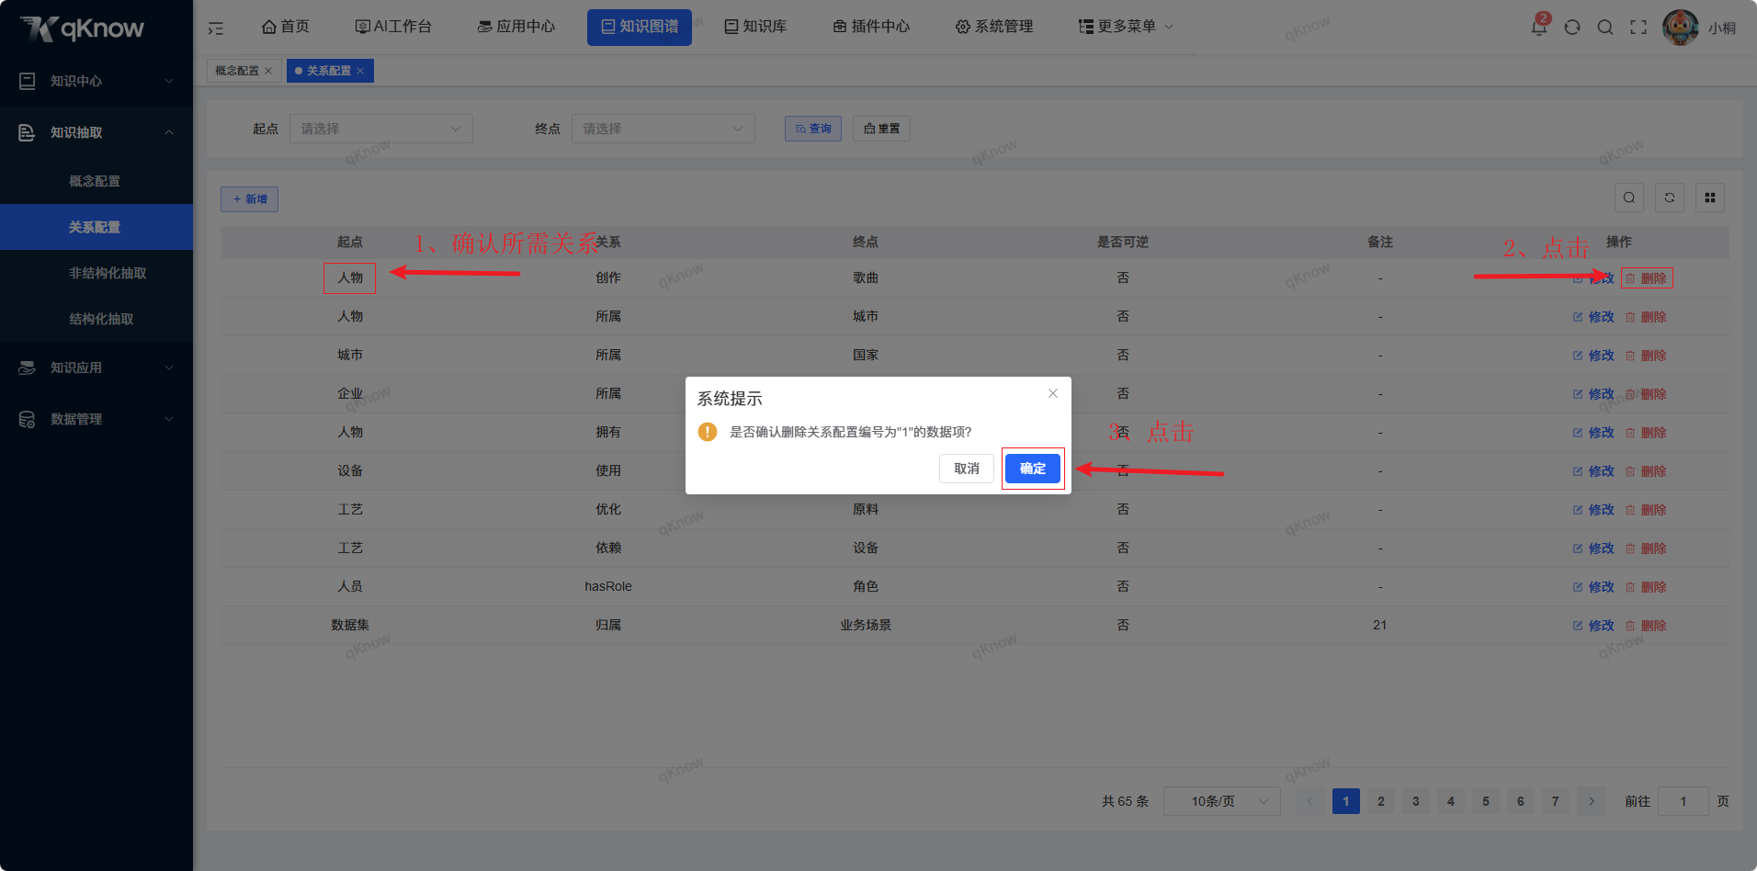1757x871 pixels.
Task: Click the qKnow logo
Action: click(x=83, y=28)
